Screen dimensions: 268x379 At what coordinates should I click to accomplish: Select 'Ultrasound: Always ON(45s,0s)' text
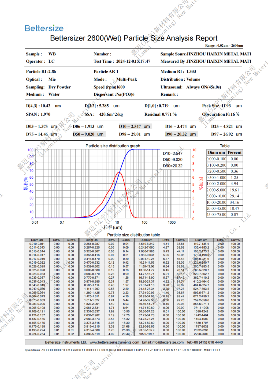click(191, 87)
